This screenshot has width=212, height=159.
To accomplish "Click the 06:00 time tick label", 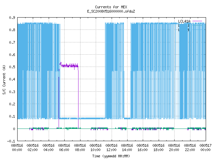I will (64, 150).
